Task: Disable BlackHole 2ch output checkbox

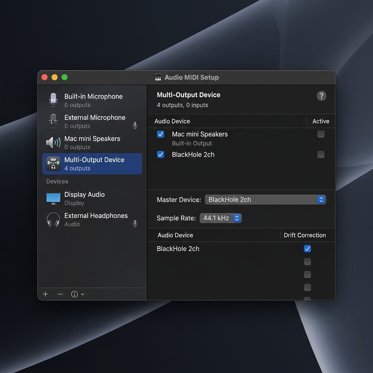Action: [x=161, y=154]
